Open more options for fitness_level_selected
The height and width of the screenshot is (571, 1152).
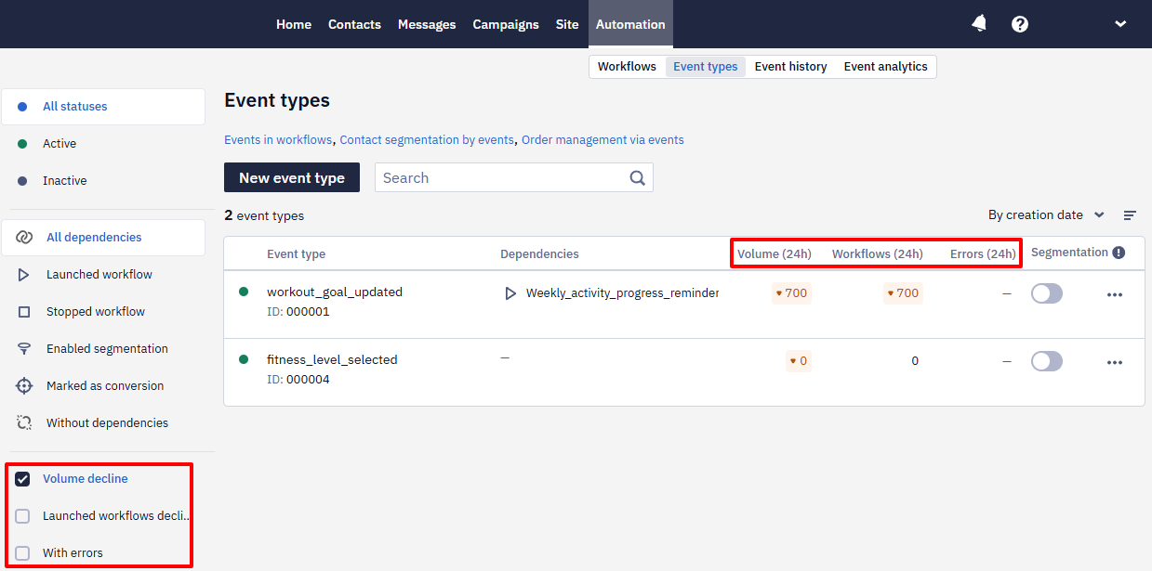click(x=1115, y=362)
